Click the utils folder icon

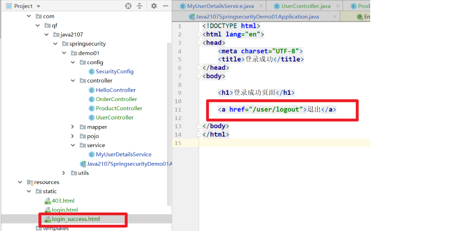(74, 173)
